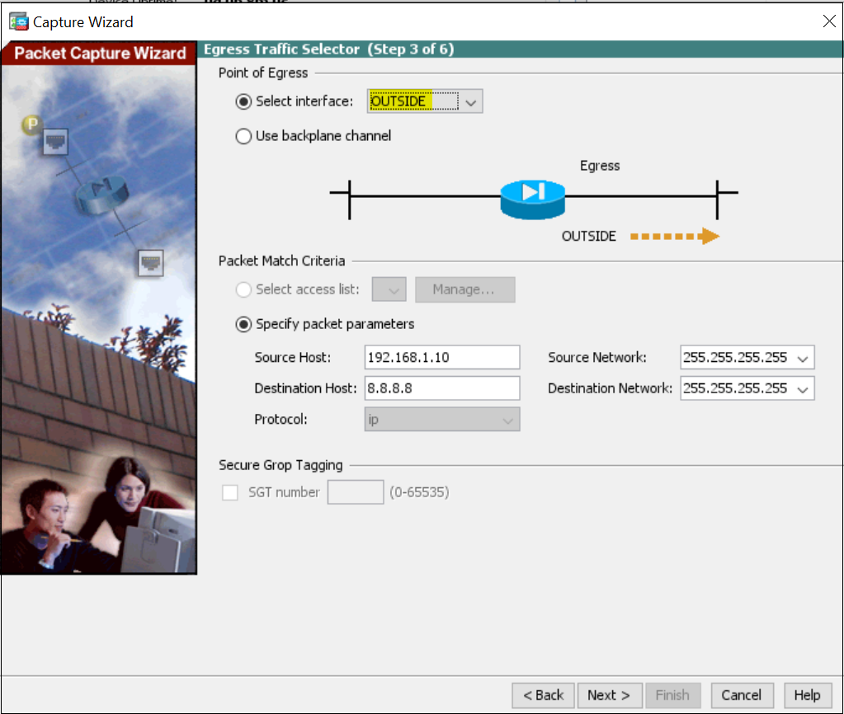Screen dimensions: 844x714
Task: Open the Protocol dropdown showing ip
Action: tap(442, 419)
